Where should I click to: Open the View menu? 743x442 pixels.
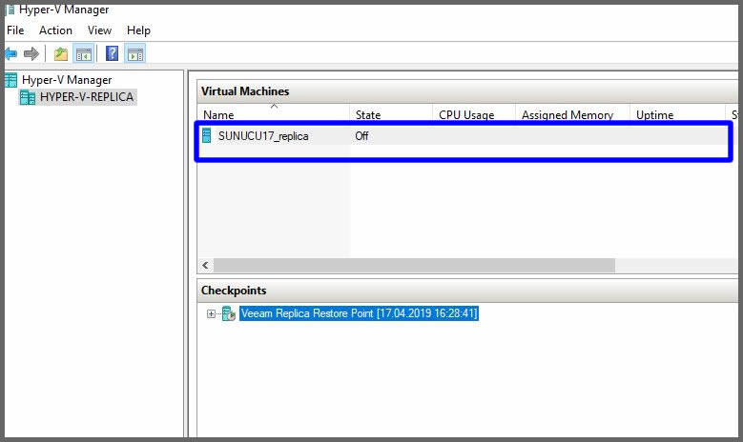tap(99, 30)
